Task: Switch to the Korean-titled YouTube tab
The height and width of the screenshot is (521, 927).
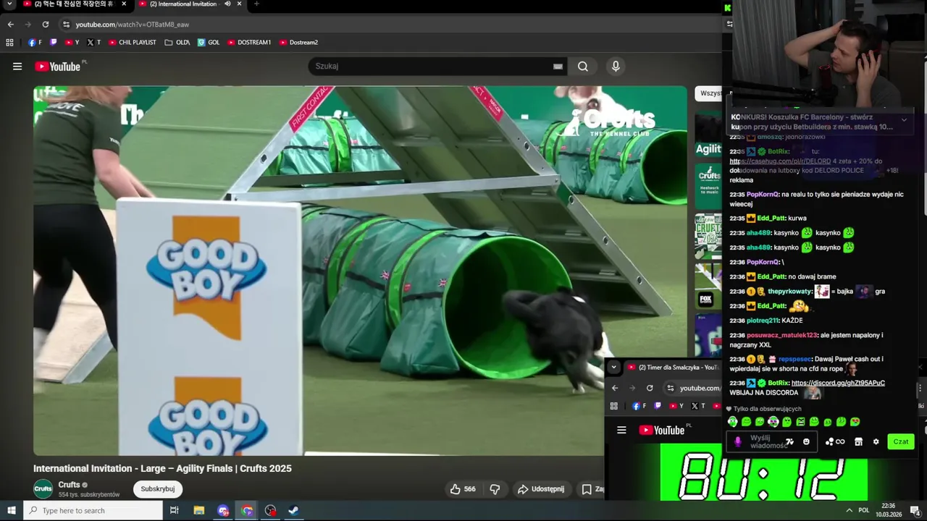Action: coord(75,4)
